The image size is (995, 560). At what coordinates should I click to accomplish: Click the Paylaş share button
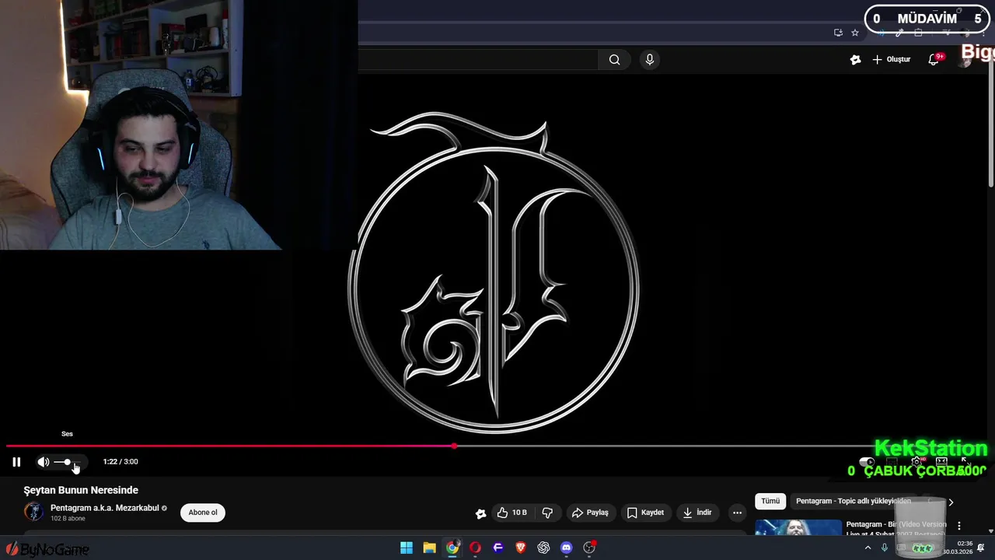pos(590,513)
